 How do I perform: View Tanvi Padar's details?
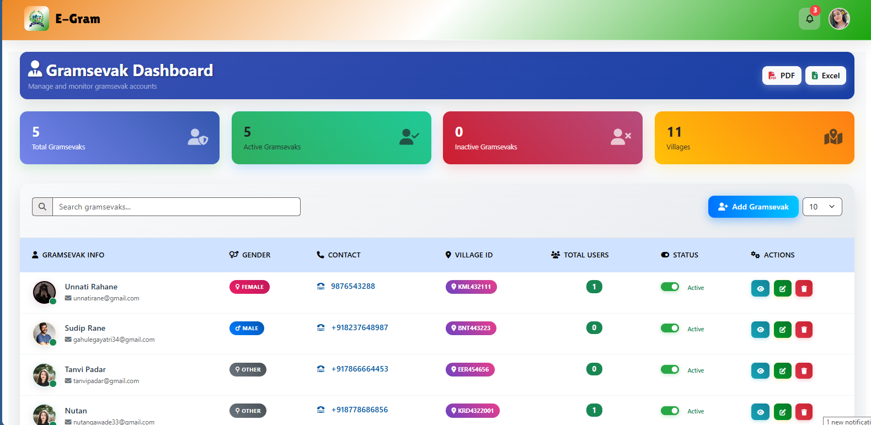click(760, 370)
